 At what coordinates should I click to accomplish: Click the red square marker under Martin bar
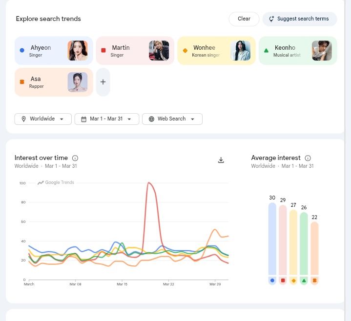[283, 281]
